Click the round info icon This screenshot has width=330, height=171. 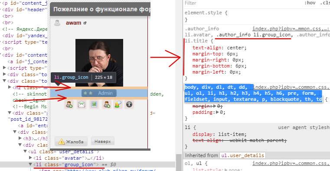(129, 104)
